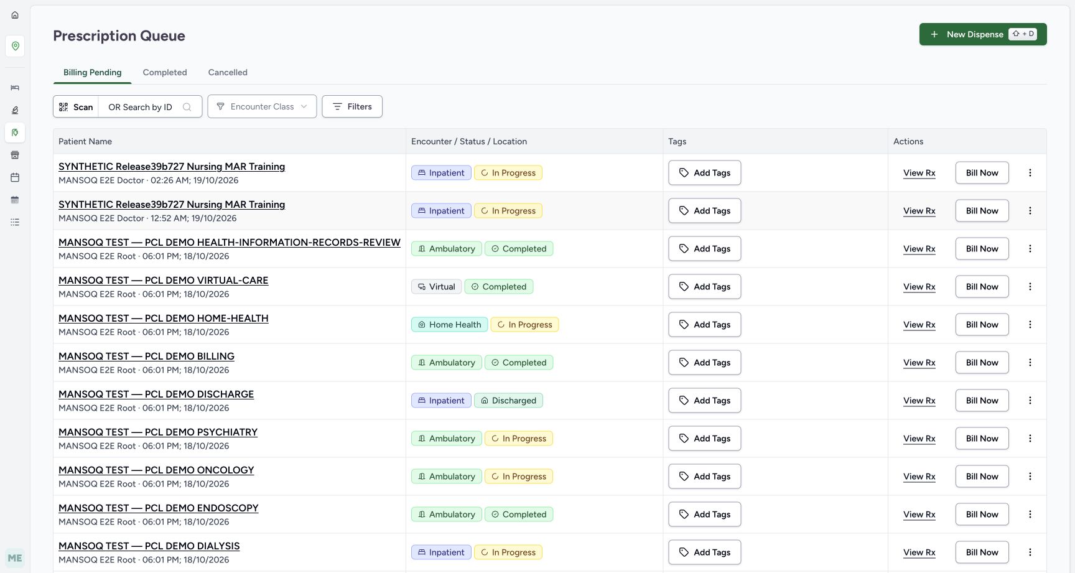Open patient PCL DEMO VIRTUAL-CARE link
The image size is (1075, 573).
[164, 281]
